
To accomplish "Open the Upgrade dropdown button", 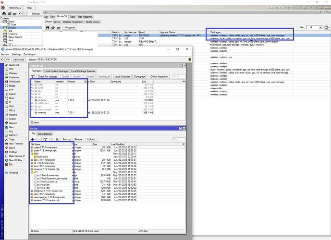I will pyautogui.click(x=70, y=27).
